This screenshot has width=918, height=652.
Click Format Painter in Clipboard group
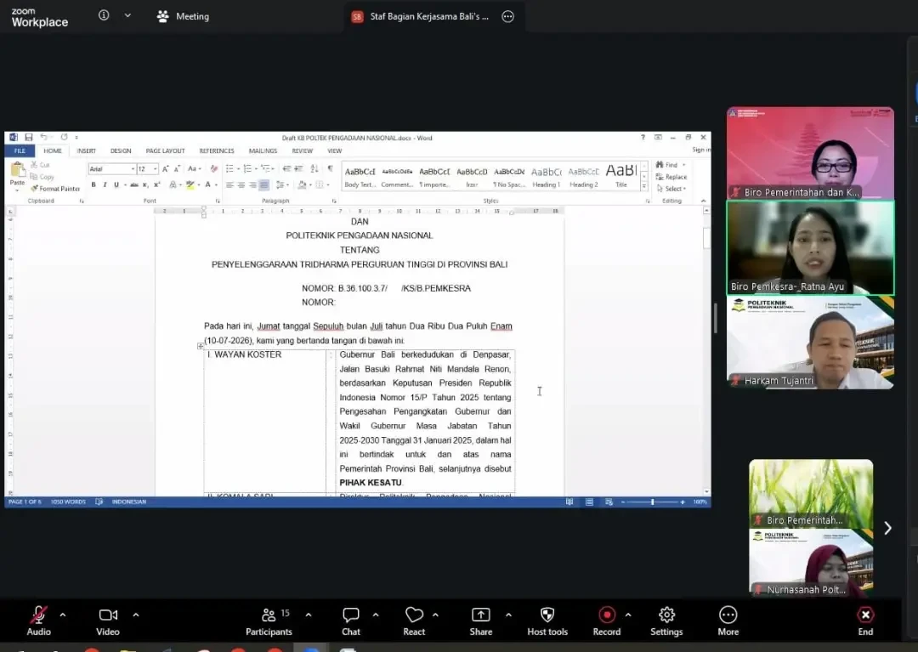click(55, 189)
